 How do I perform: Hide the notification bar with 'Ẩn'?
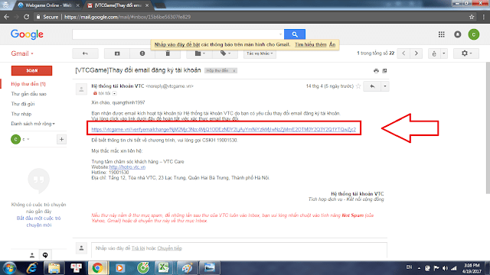pyautogui.click(x=332, y=44)
